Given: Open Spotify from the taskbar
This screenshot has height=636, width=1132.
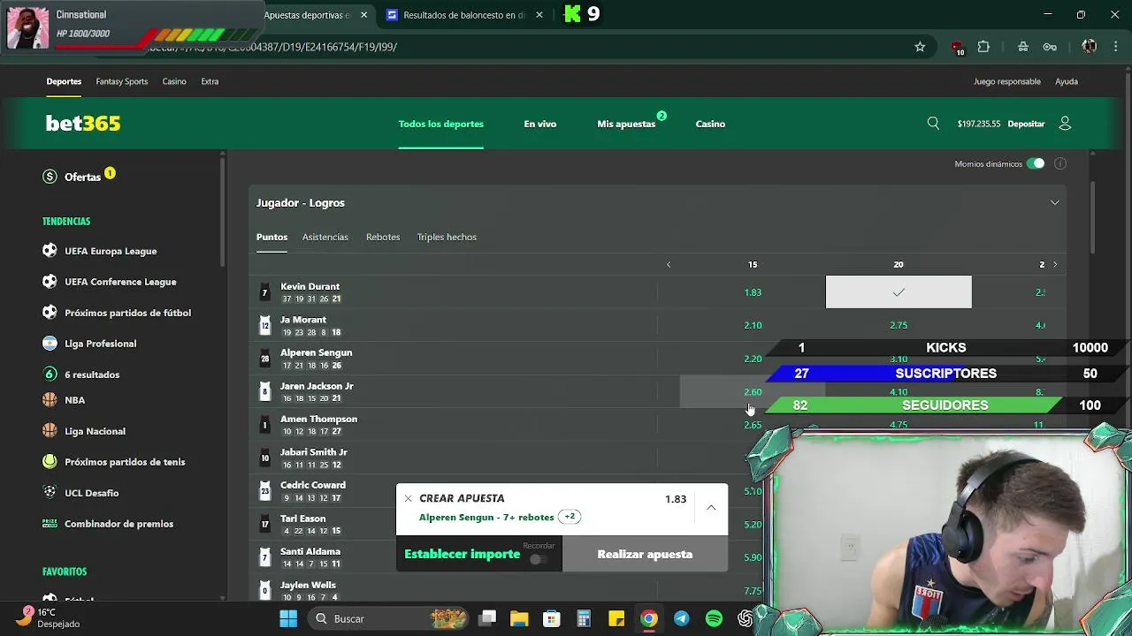Looking at the screenshot, I should pyautogui.click(x=714, y=618).
